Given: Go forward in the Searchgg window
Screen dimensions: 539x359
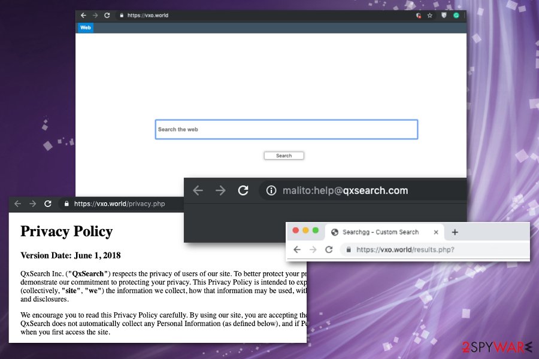Looking at the screenshot, I should [313, 250].
